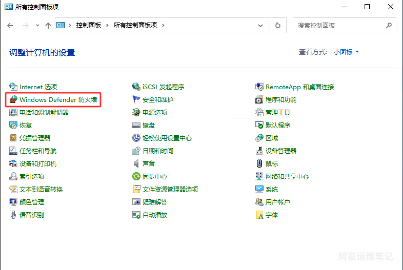This screenshot has width=403, height=270.
Task: Expand chevron after 所有控制面板项 breadcrumb
Action: (x=163, y=25)
